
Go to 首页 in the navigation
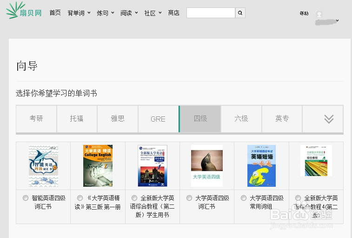pyautogui.click(x=55, y=13)
